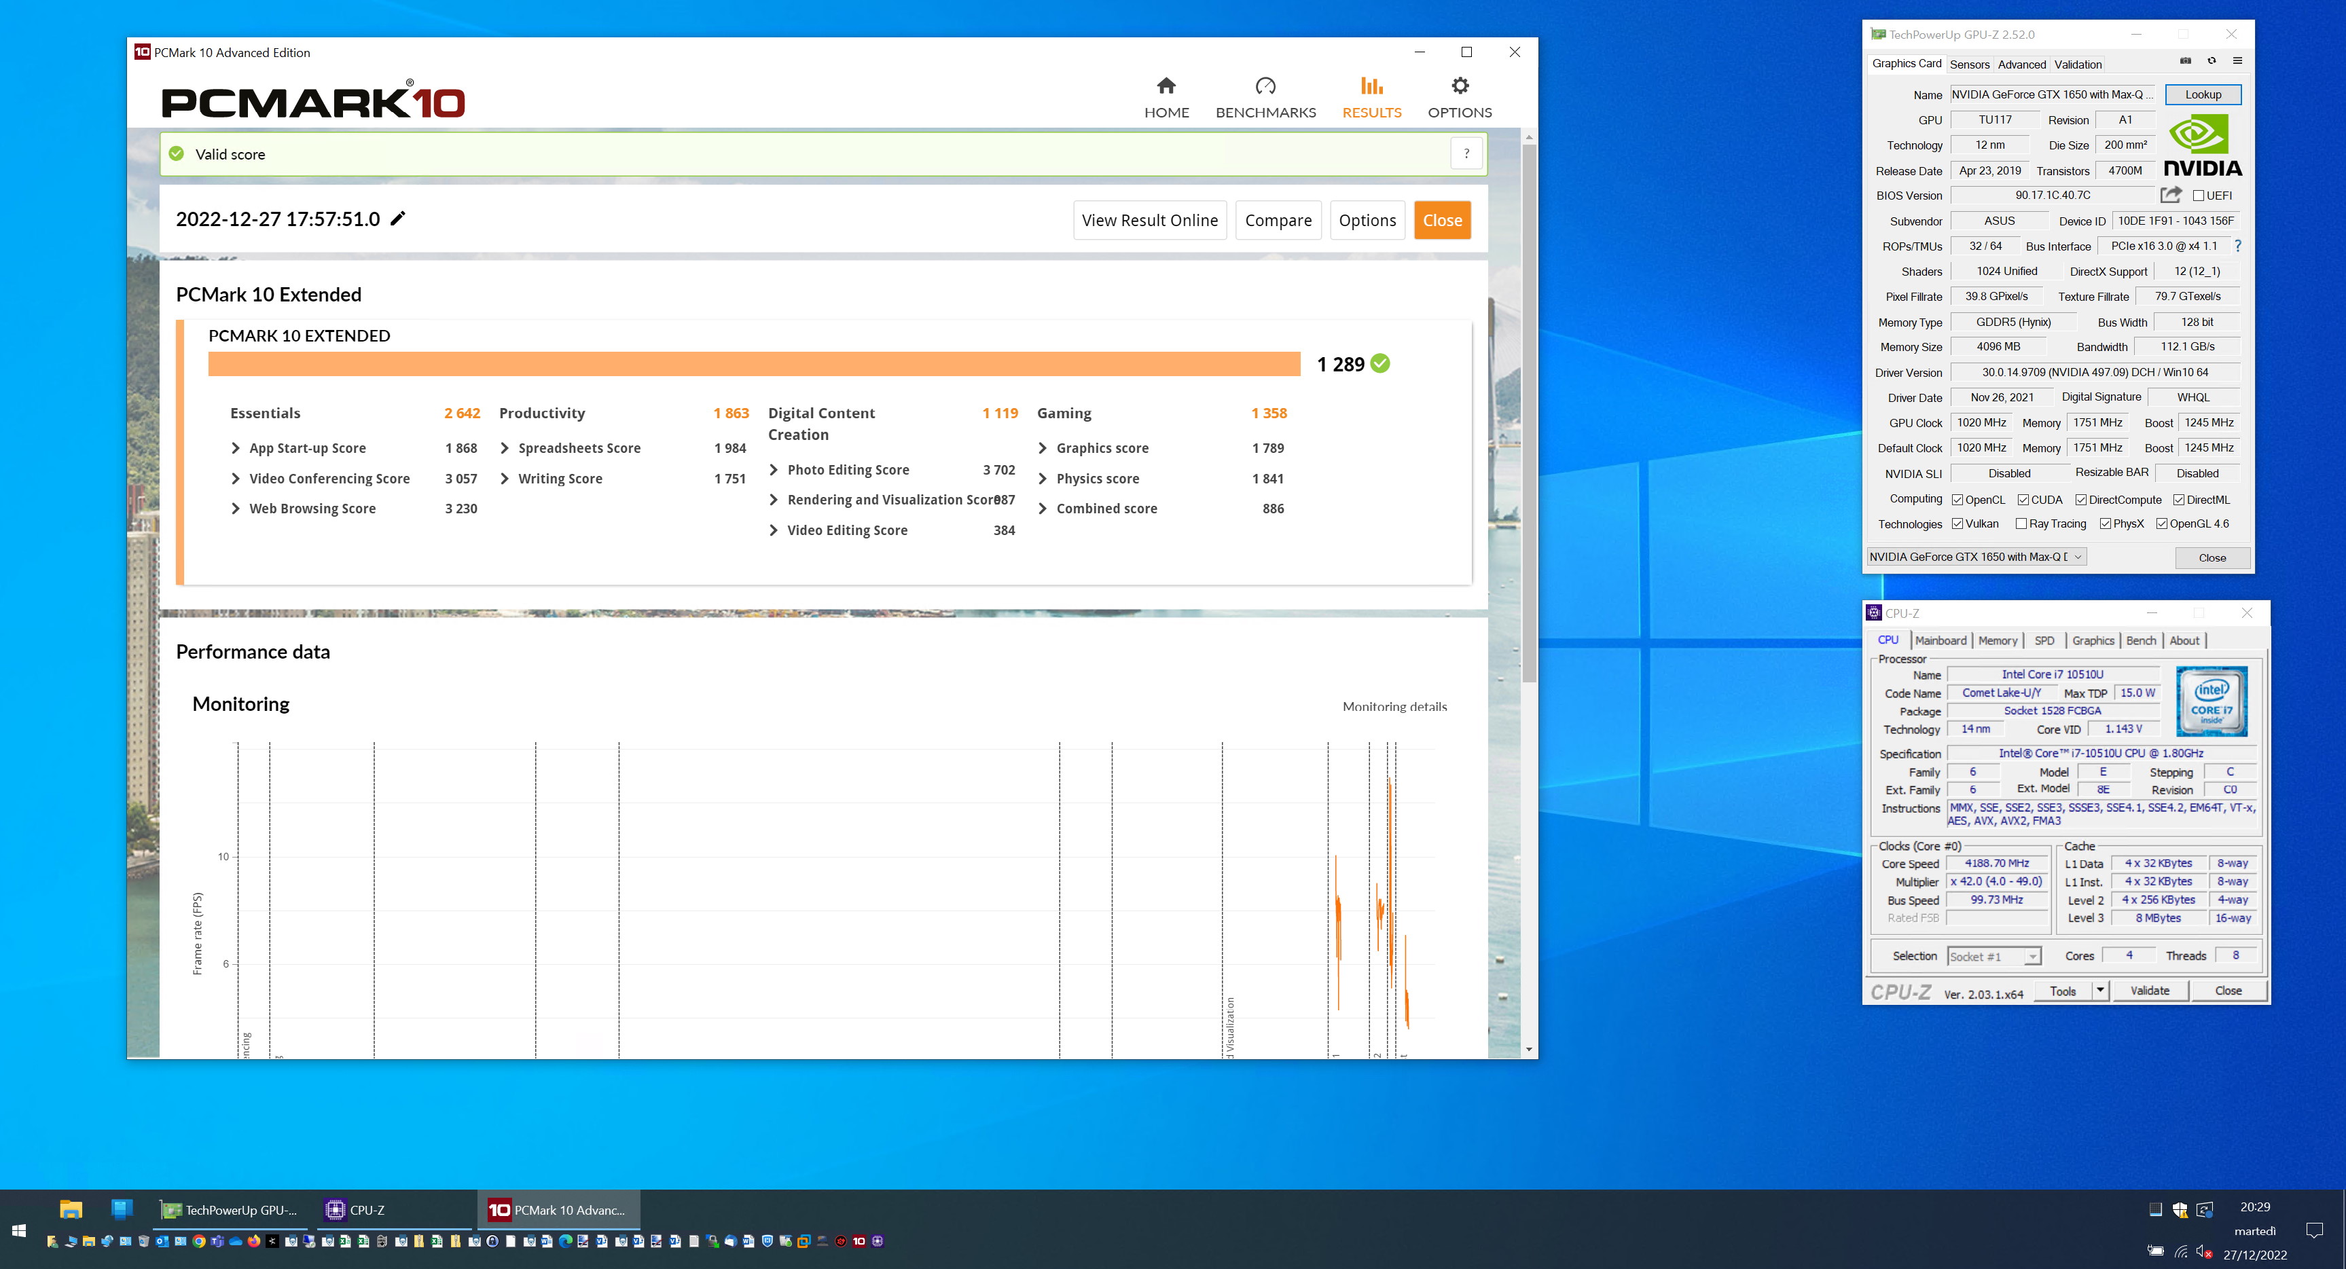This screenshot has width=2346, height=1269.
Task: Toggle the Vulkan checkbox in GPU-Z
Action: point(1957,523)
